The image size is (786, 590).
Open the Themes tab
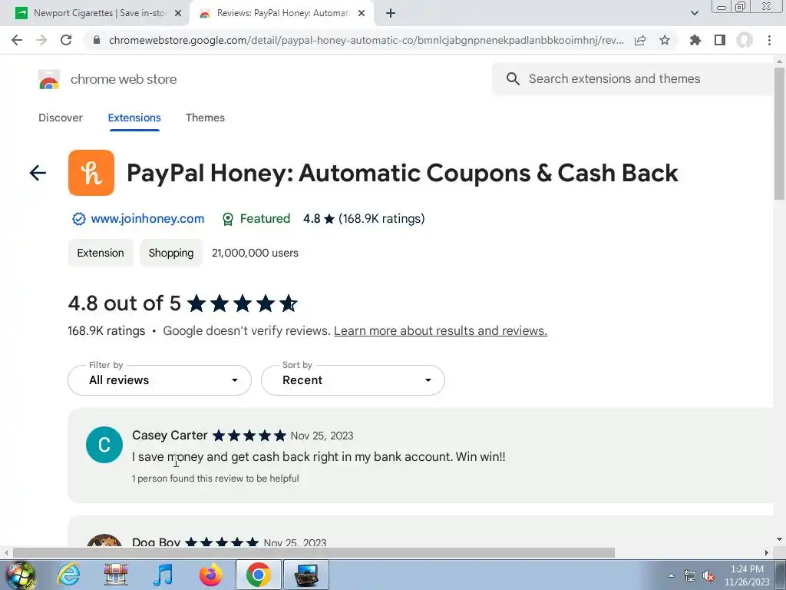click(205, 118)
